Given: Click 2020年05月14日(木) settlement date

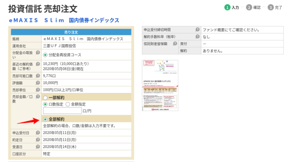Looking at the screenshot, I should click(x=59, y=147).
